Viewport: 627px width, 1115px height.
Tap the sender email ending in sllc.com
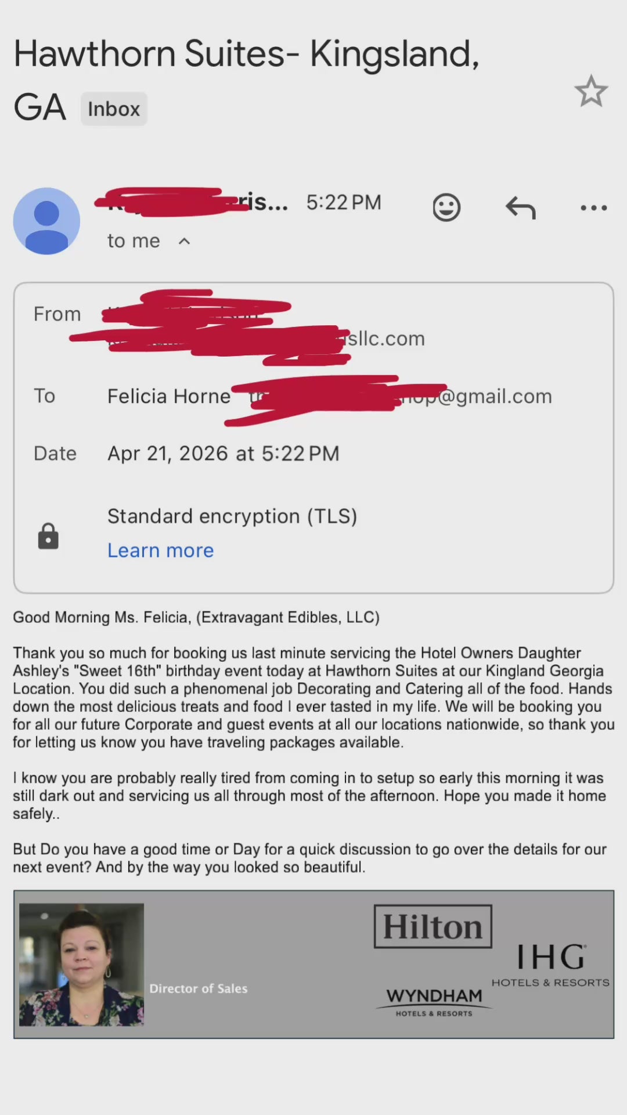[385, 339]
